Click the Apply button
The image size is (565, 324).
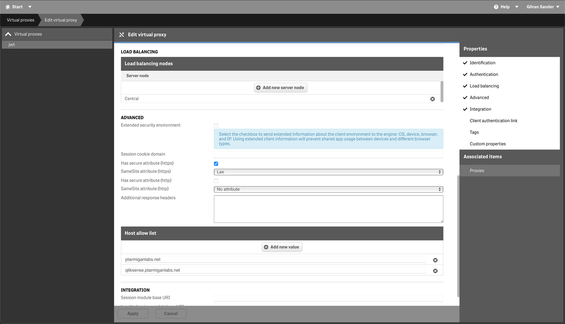click(x=133, y=313)
